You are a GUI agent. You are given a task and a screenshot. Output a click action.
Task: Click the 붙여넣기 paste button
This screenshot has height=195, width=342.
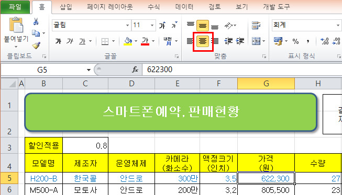point(16,32)
